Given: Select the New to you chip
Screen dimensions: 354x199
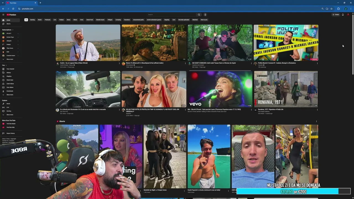Looking at the screenshot, I should tap(204, 20).
